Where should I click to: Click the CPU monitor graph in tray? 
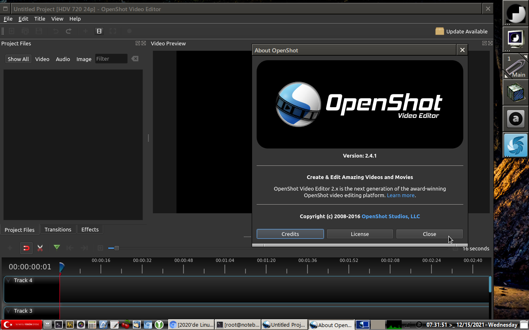pos(393,325)
